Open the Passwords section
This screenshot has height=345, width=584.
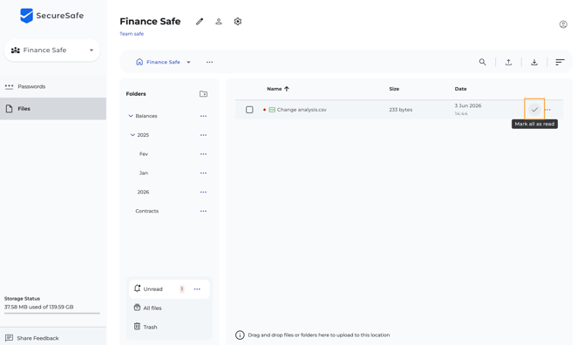tap(53, 86)
